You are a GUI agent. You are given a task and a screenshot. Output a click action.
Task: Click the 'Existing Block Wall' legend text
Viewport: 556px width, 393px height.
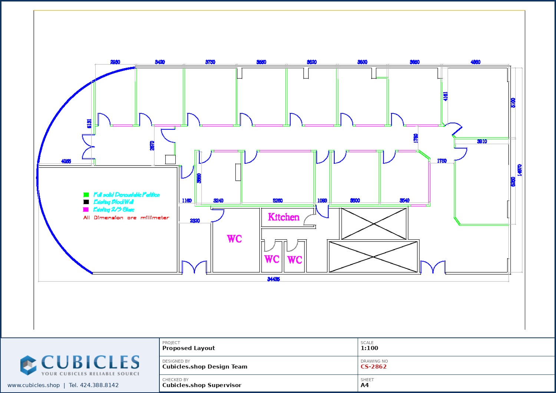point(113,202)
